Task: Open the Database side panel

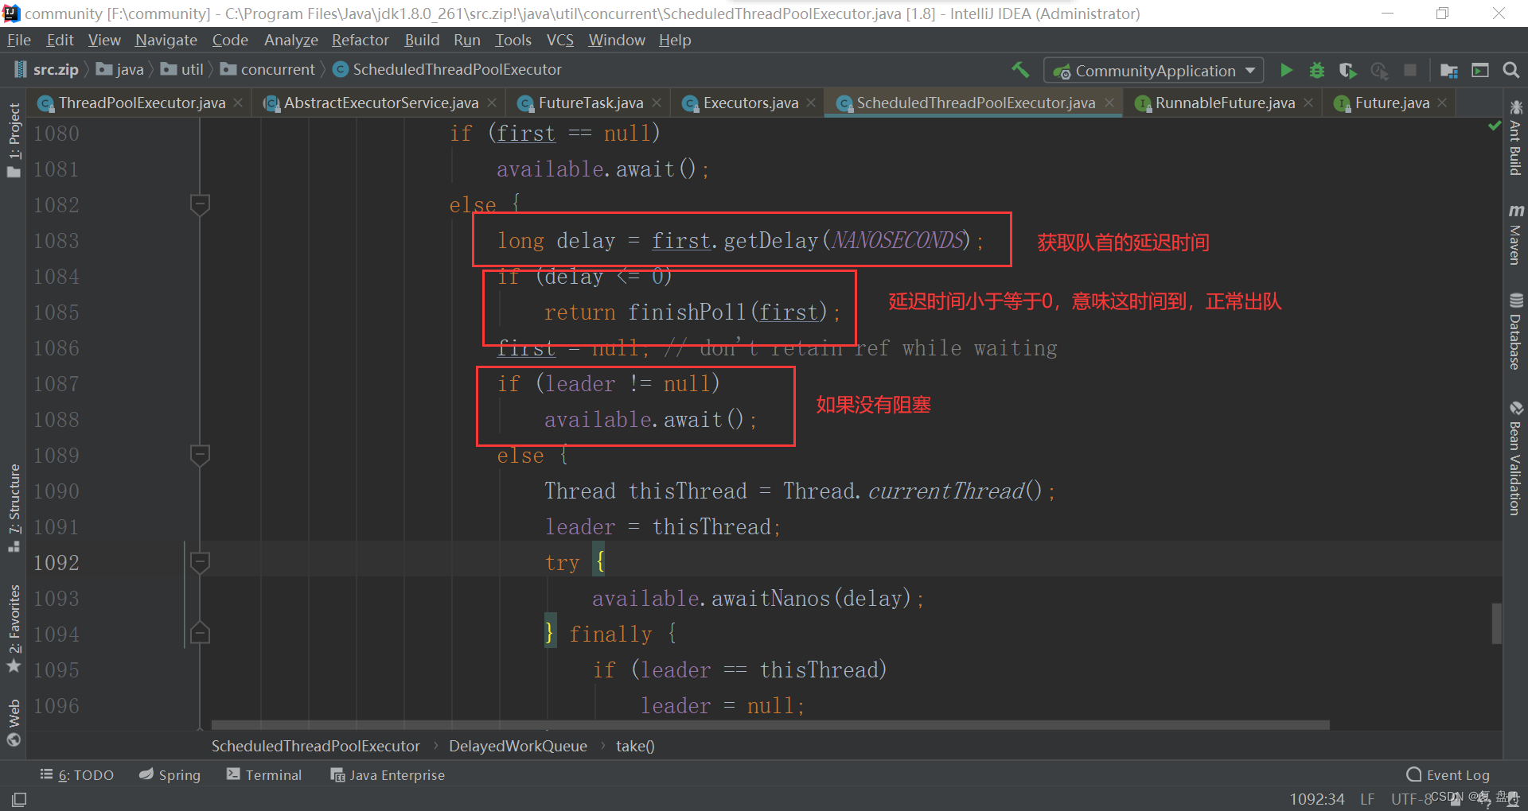Action: pos(1515,332)
